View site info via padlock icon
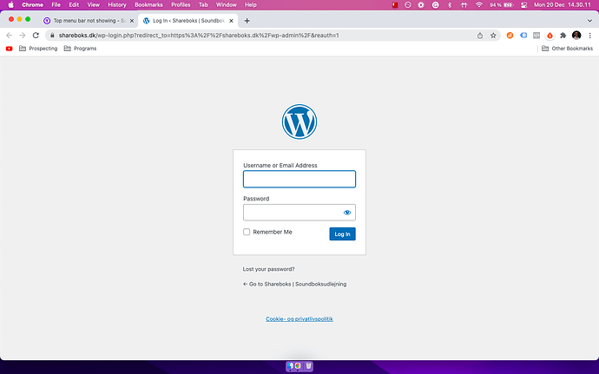Viewport: 599px width, 374px height. 52,36
